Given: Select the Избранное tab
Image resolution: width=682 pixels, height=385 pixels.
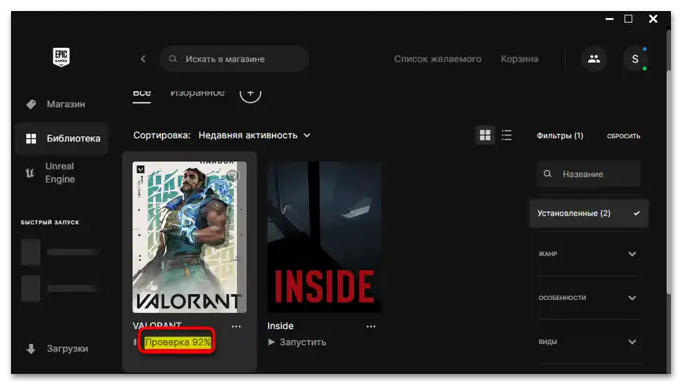Looking at the screenshot, I should (197, 93).
